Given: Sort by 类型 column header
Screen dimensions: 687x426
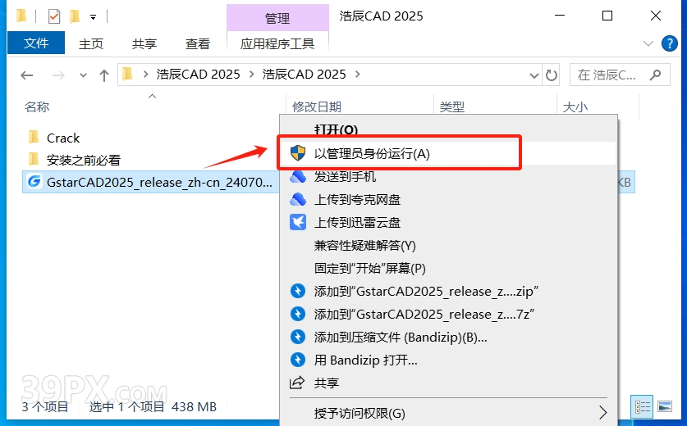Looking at the screenshot, I should coord(451,106).
